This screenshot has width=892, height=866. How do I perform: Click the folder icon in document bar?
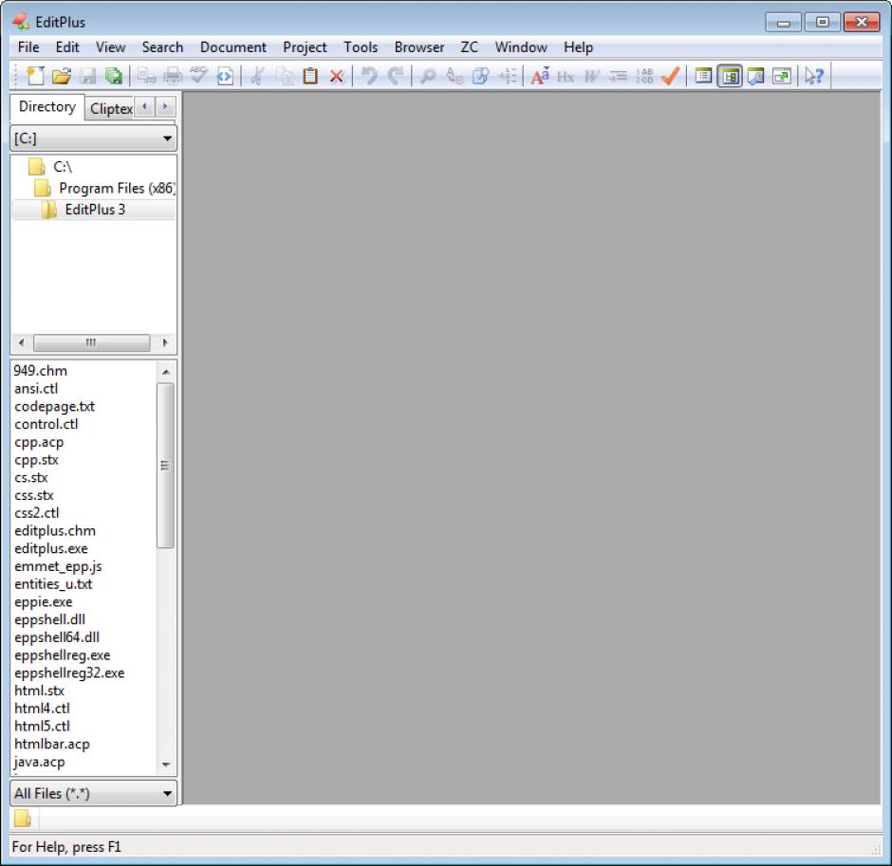(x=23, y=819)
